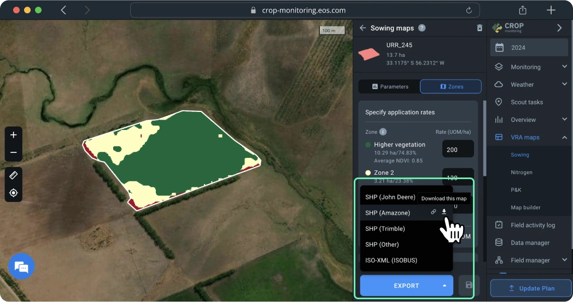
Task: Click the locate field target icon
Action: tap(14, 193)
